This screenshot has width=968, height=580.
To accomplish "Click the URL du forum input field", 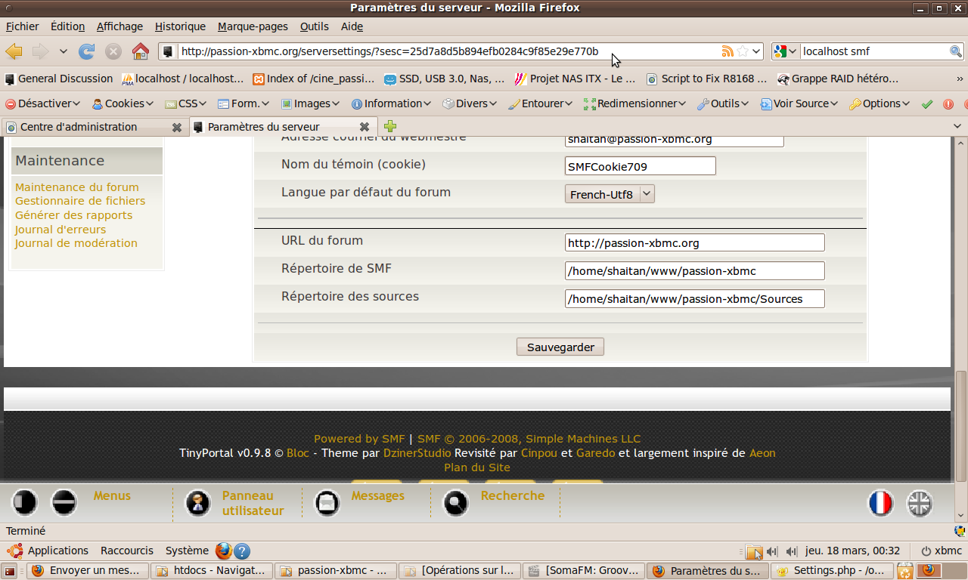I will coord(695,242).
